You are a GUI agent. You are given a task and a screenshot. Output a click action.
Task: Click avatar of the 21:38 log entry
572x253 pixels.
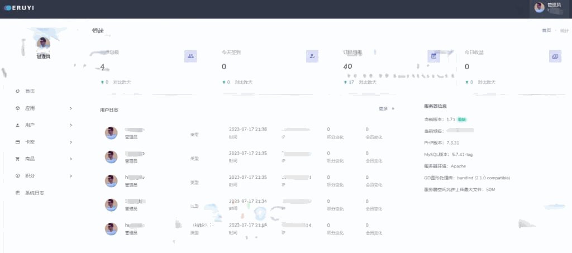click(x=111, y=133)
